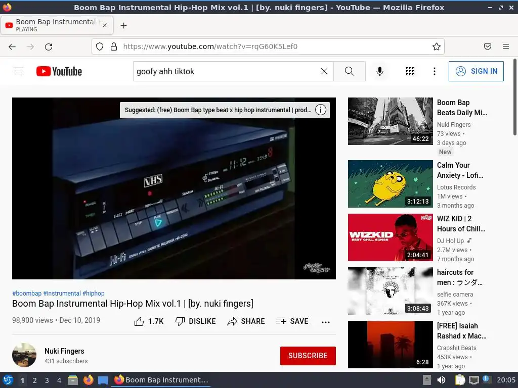This screenshot has width=518, height=388.
Task: Switch to workspace 2 in taskbar
Action: [x=35, y=380]
